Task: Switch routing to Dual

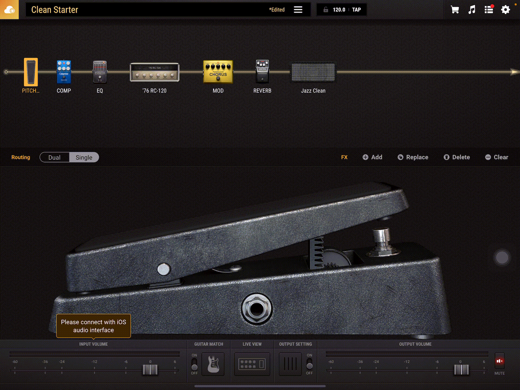Action: 54,157
